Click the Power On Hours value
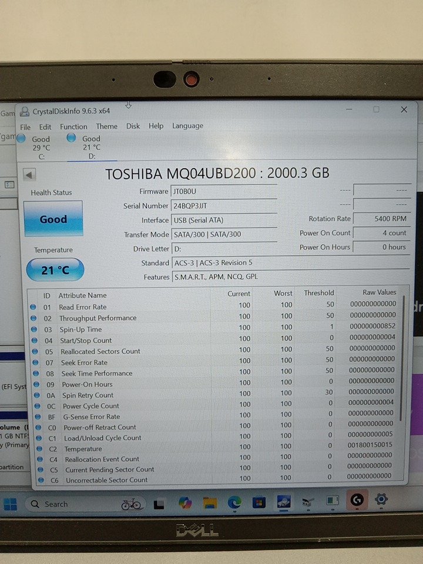This screenshot has width=423, height=564. coord(381,247)
